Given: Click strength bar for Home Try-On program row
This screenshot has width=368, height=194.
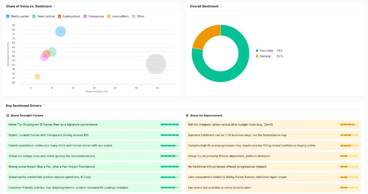Looking at the screenshot, I should (x=170, y=125).
